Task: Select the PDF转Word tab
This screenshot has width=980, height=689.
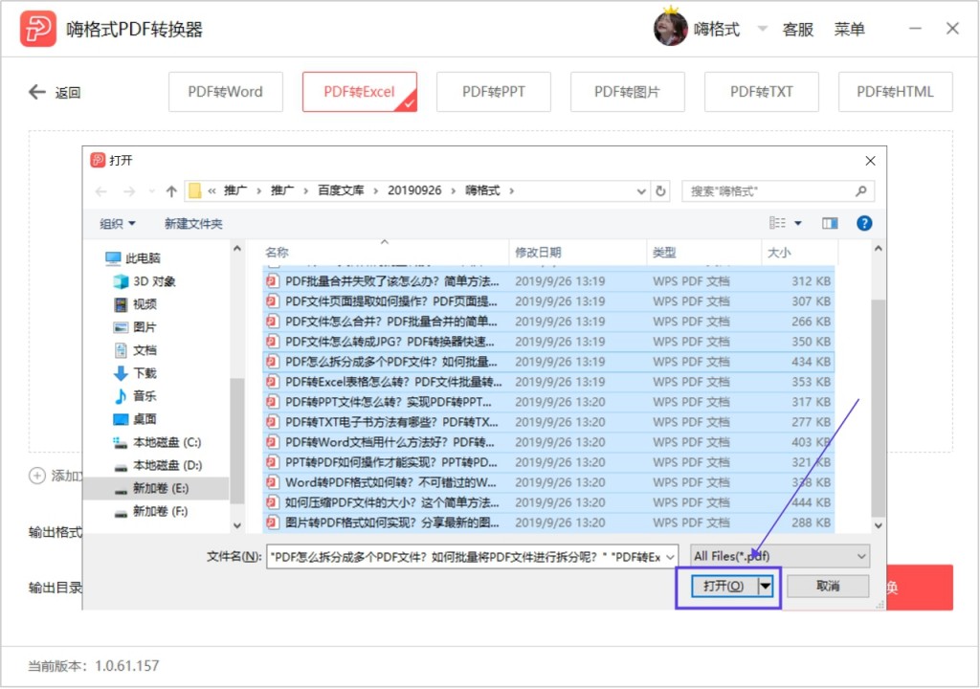Action: [226, 92]
